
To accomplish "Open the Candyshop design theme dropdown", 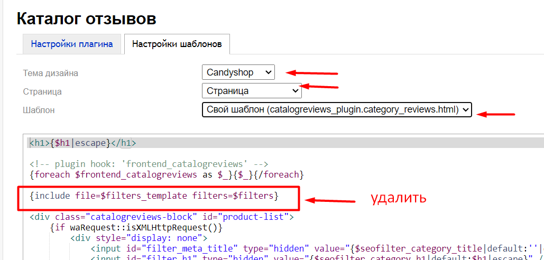I will pos(238,72).
